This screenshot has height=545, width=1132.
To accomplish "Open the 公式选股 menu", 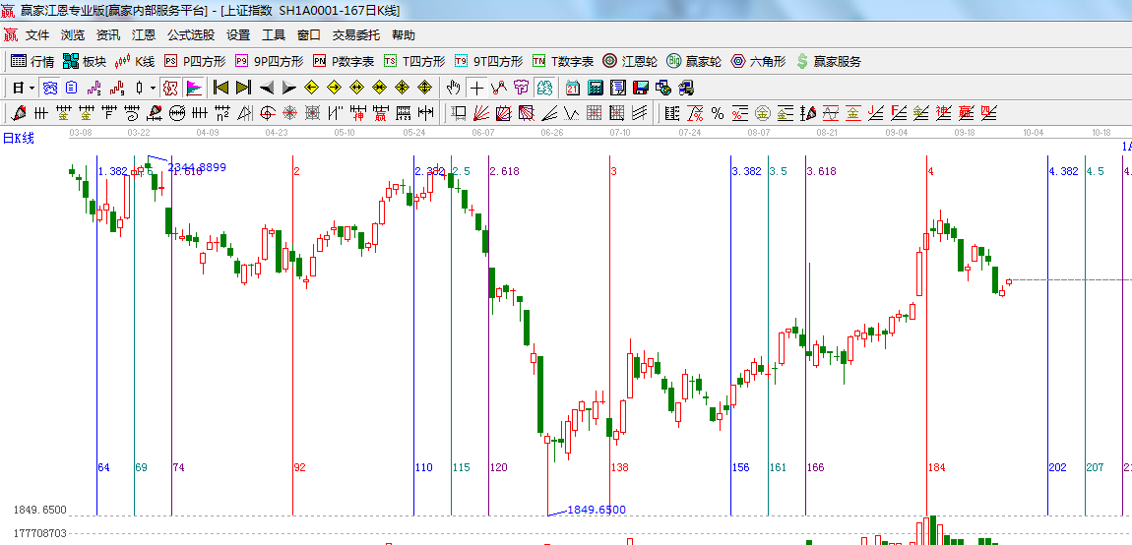I will [190, 35].
